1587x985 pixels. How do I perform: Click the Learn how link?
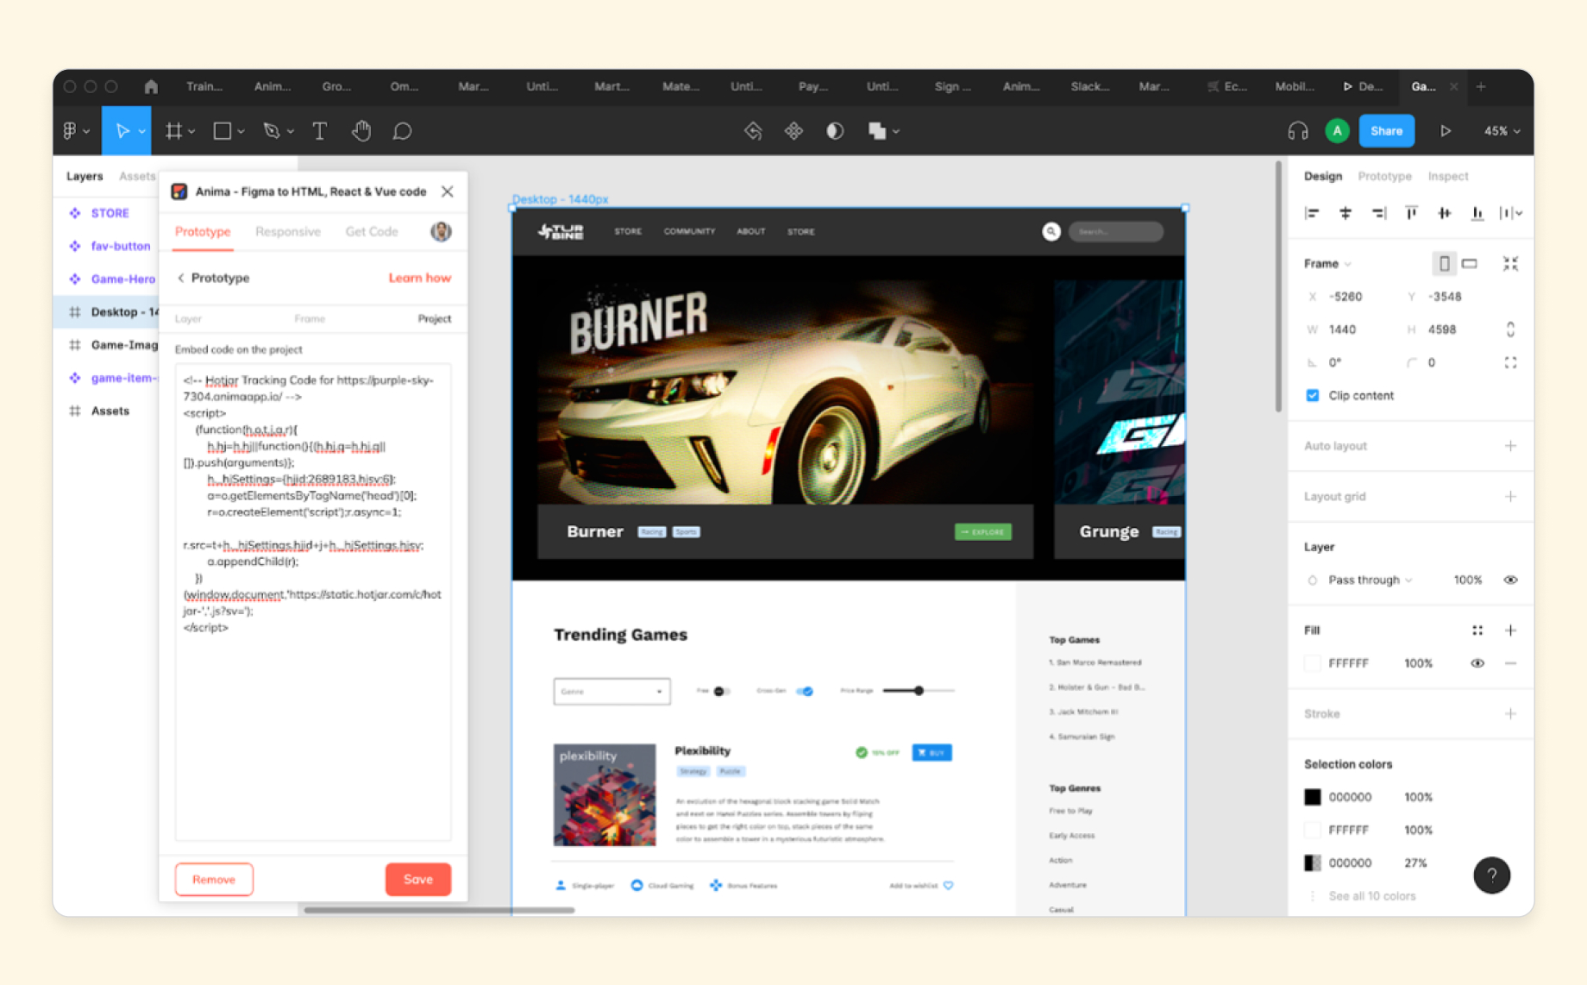click(x=419, y=278)
